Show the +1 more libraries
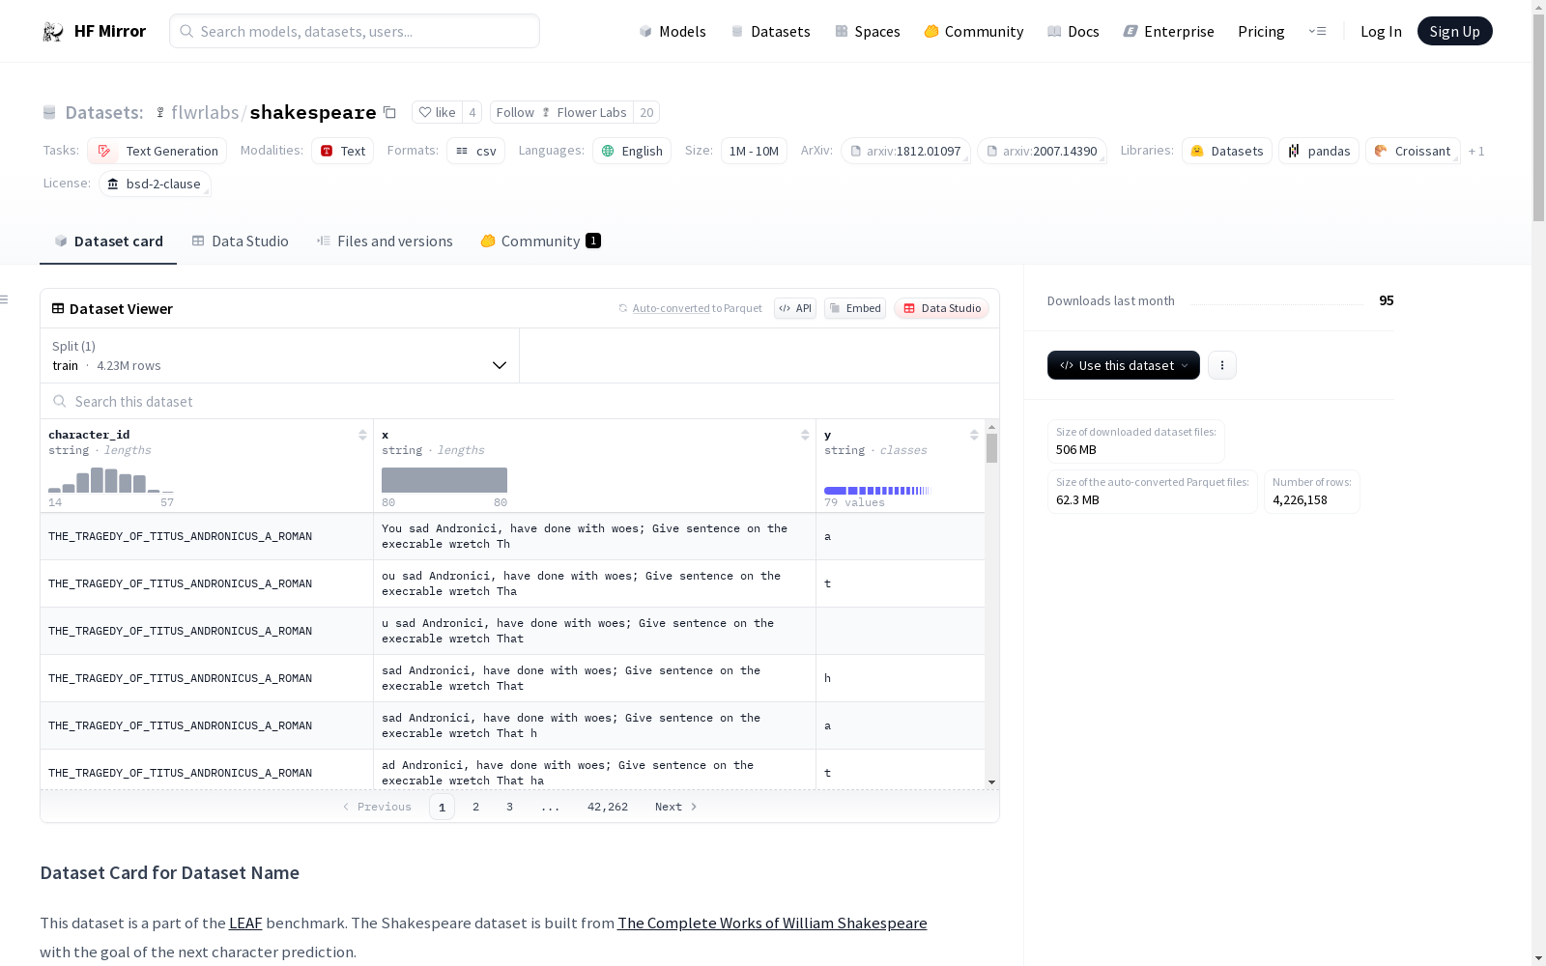1546x966 pixels. [x=1476, y=151]
